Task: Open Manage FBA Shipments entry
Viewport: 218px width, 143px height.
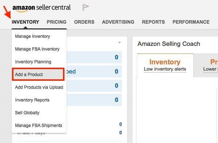Action: (39, 125)
